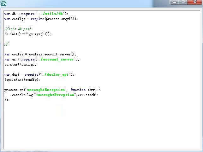Click the application icon in the title bar
203x152 pixels.
(x=3, y=3)
